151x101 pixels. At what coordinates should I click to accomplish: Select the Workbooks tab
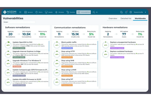[x=140, y=18]
